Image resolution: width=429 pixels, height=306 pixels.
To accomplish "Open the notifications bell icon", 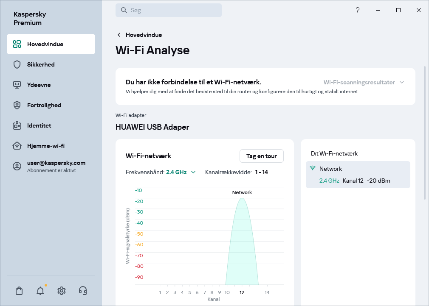I will [40, 291].
